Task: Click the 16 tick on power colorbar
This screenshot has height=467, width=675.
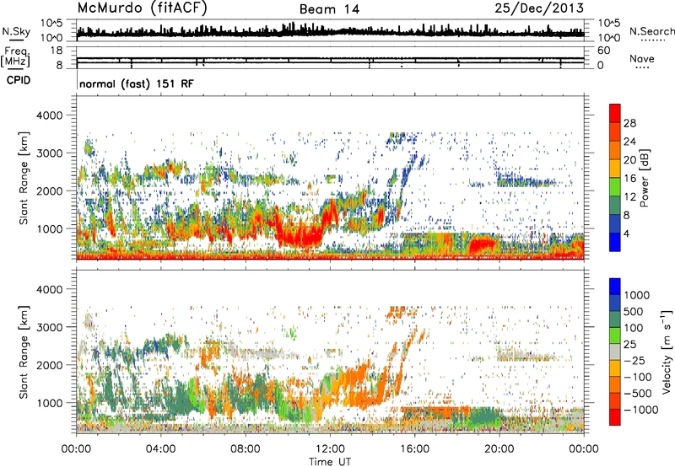Action: click(x=629, y=179)
